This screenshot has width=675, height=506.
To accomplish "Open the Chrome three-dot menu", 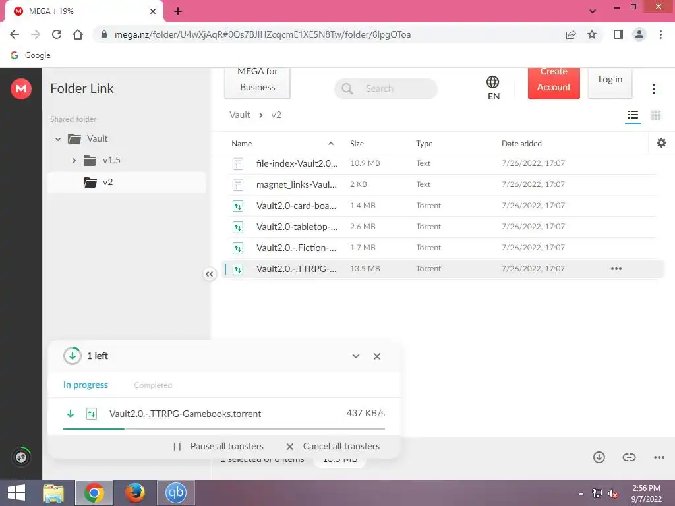I will tap(660, 34).
